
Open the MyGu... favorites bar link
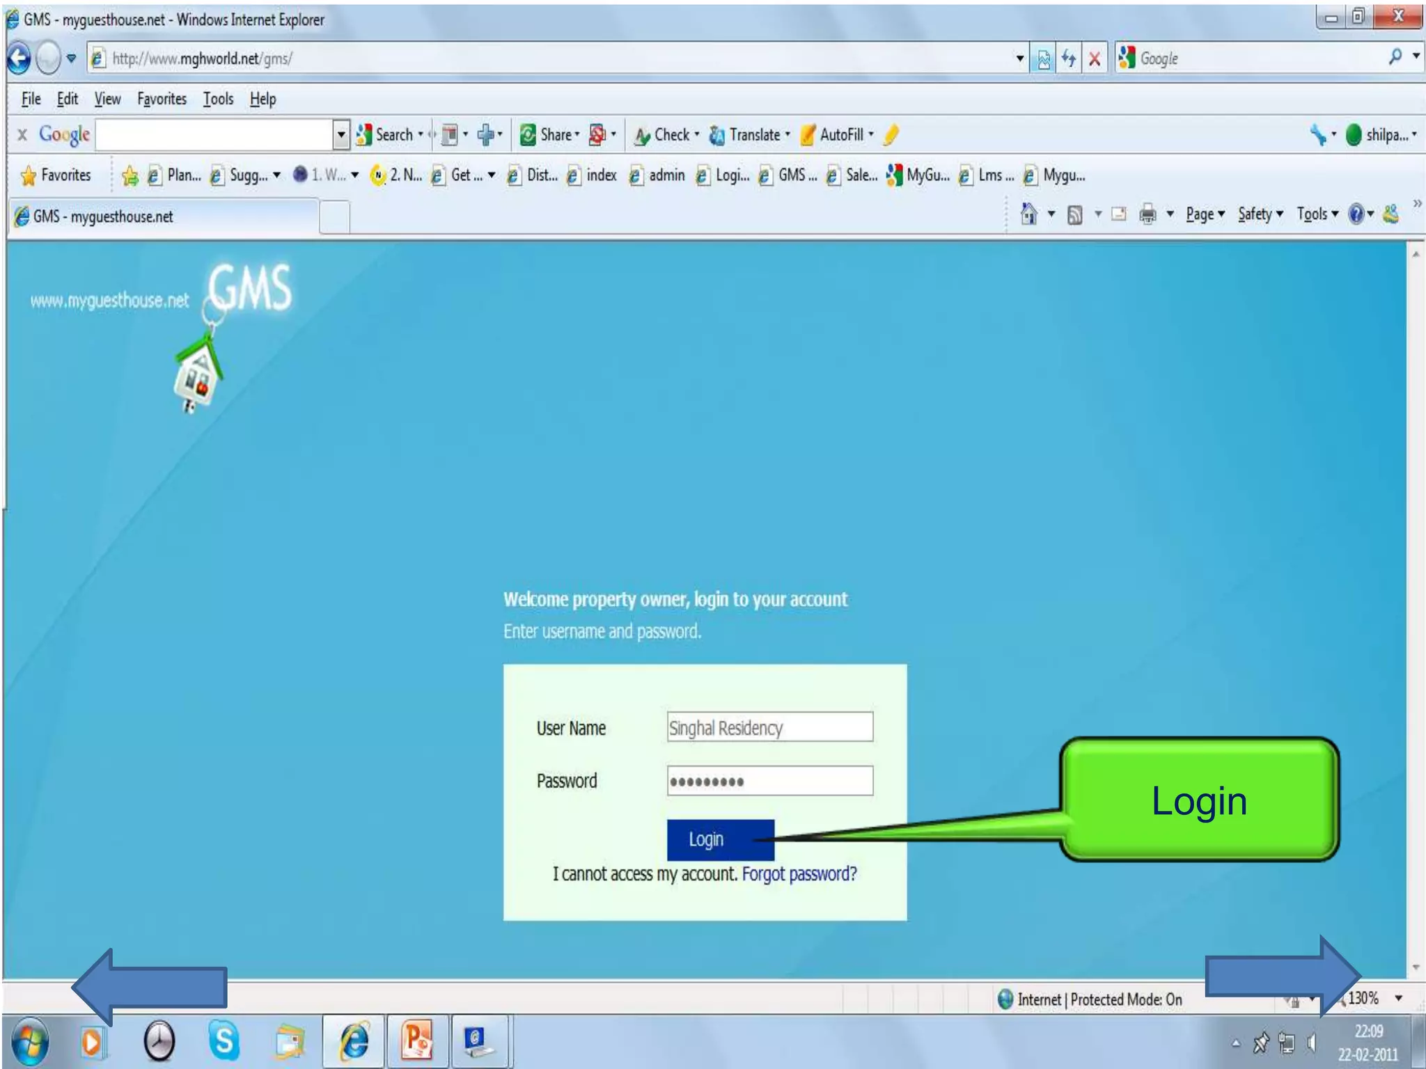(918, 175)
